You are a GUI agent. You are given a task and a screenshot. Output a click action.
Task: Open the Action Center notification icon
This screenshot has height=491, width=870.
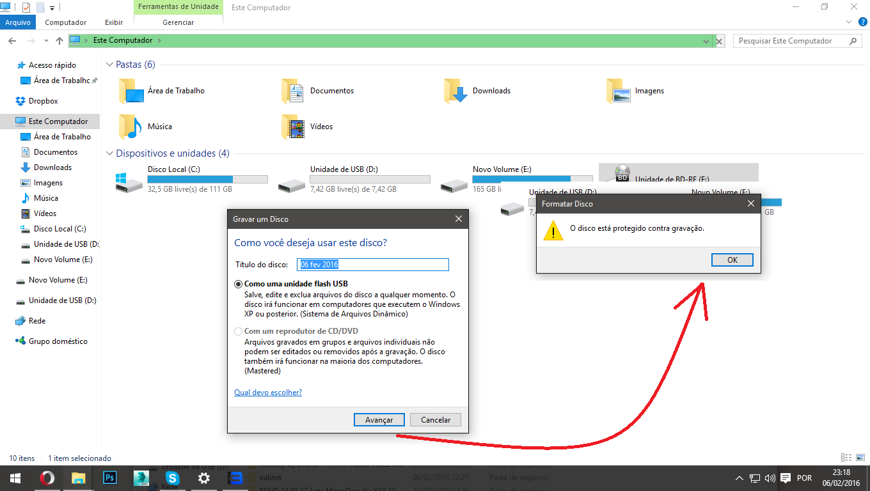tap(785, 478)
